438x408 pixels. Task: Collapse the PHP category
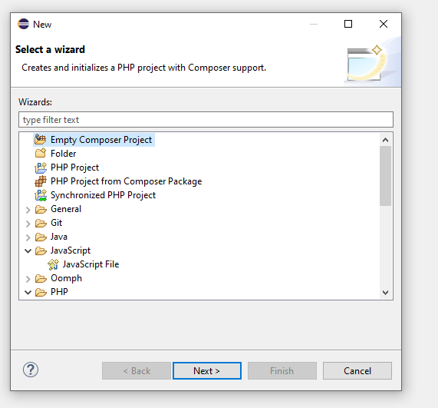[28, 293]
